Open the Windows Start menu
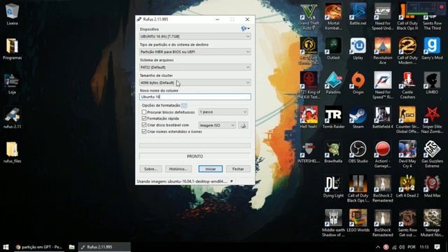This screenshot has height=252, width=448. coord(6,247)
